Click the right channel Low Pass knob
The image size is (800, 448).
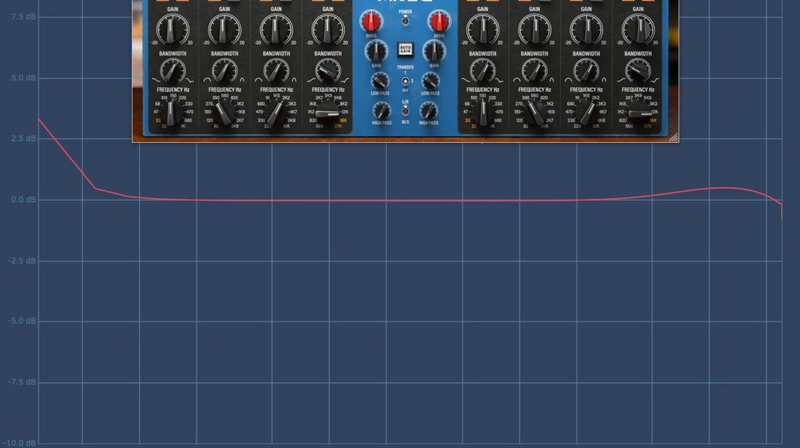430,80
